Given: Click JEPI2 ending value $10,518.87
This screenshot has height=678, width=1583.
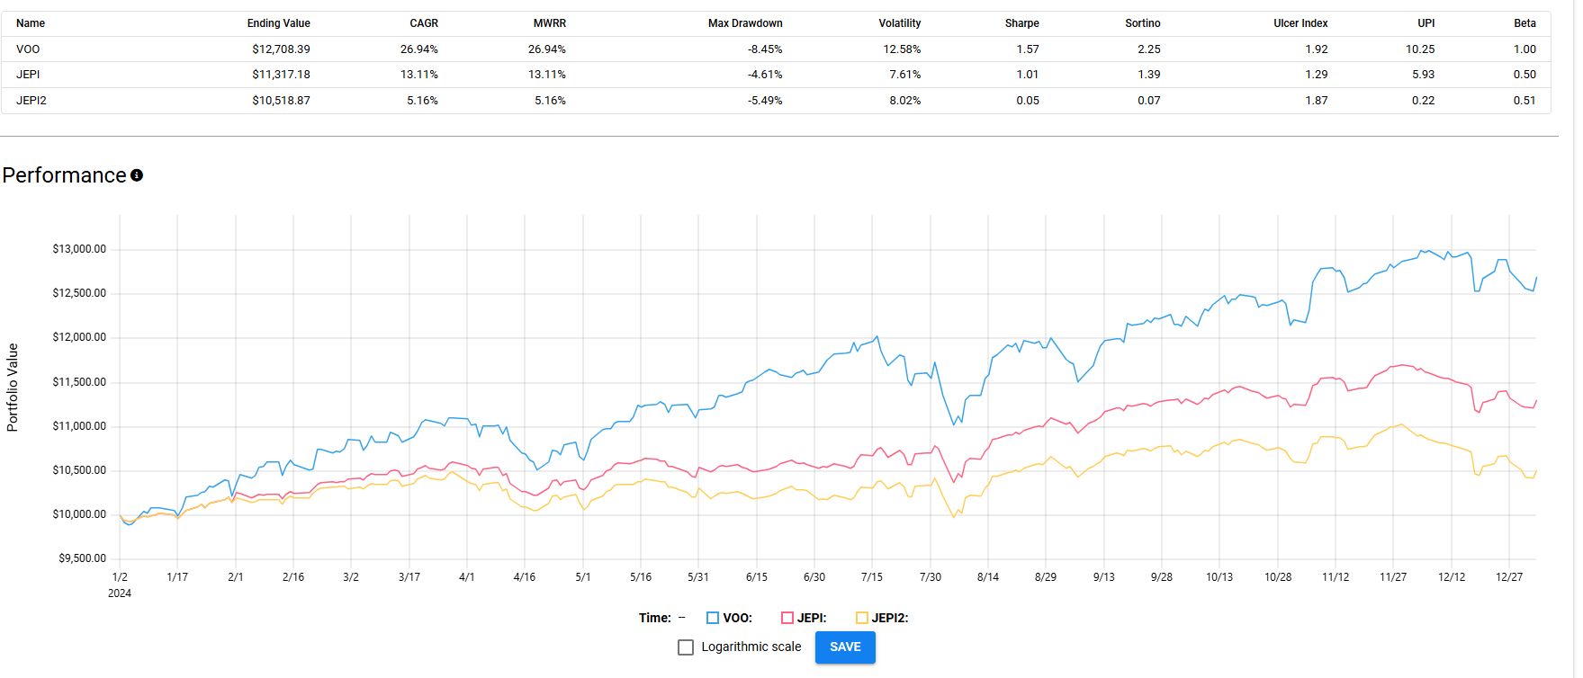Looking at the screenshot, I should click(x=281, y=101).
